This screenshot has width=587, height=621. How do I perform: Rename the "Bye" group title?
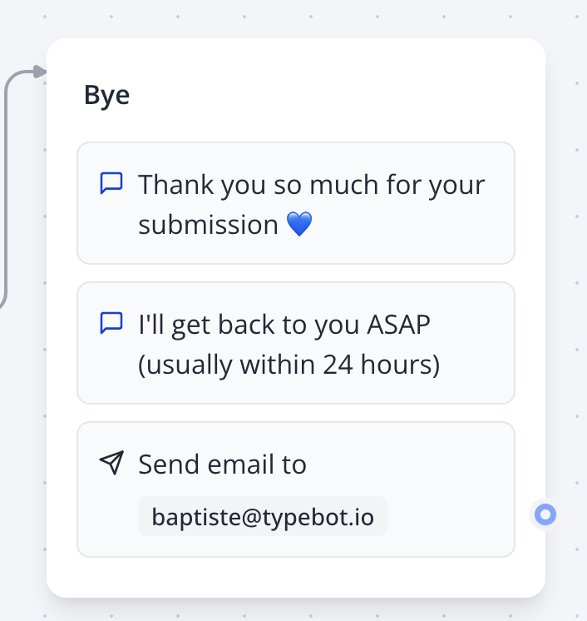pyautogui.click(x=106, y=95)
